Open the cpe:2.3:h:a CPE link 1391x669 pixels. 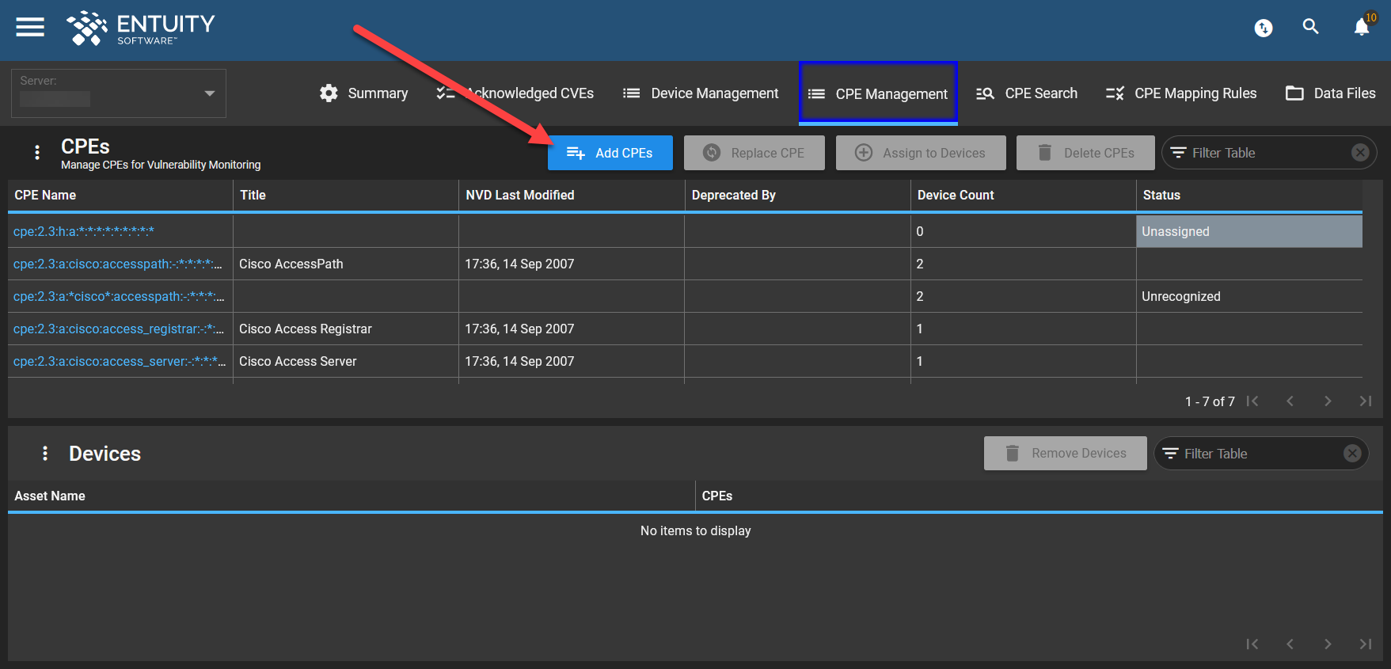[84, 231]
